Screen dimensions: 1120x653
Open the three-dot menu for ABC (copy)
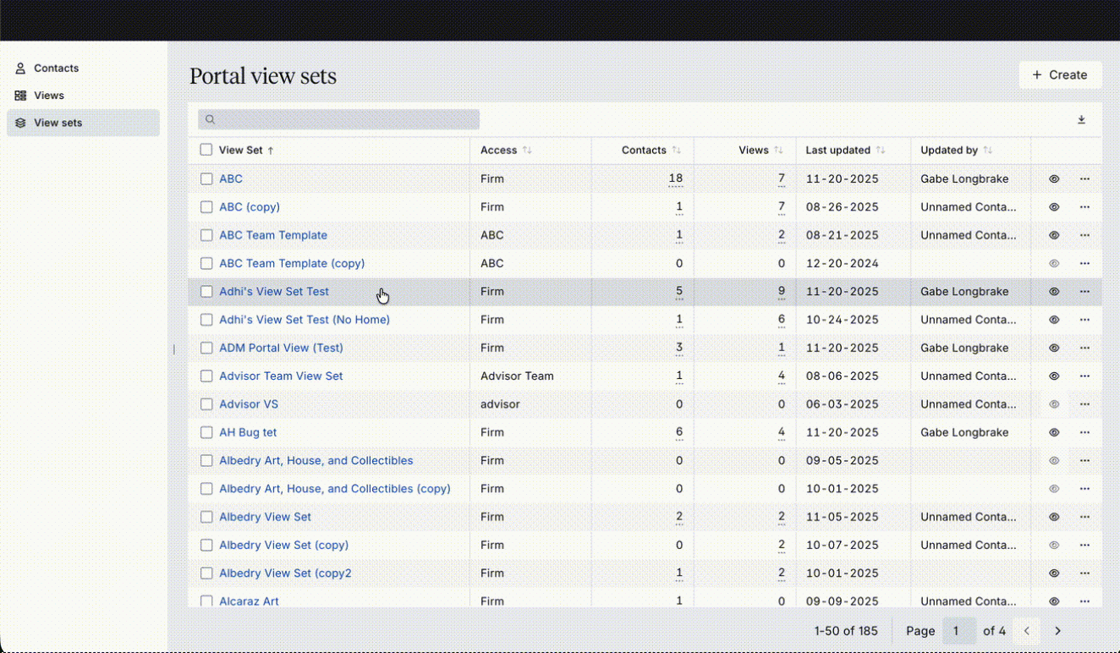1084,207
